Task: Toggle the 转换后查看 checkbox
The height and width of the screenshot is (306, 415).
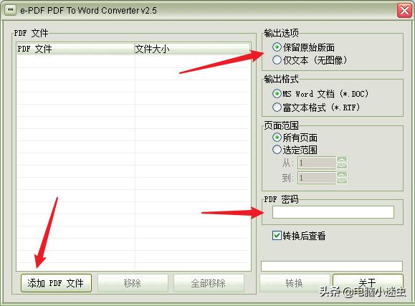Action: [x=277, y=235]
